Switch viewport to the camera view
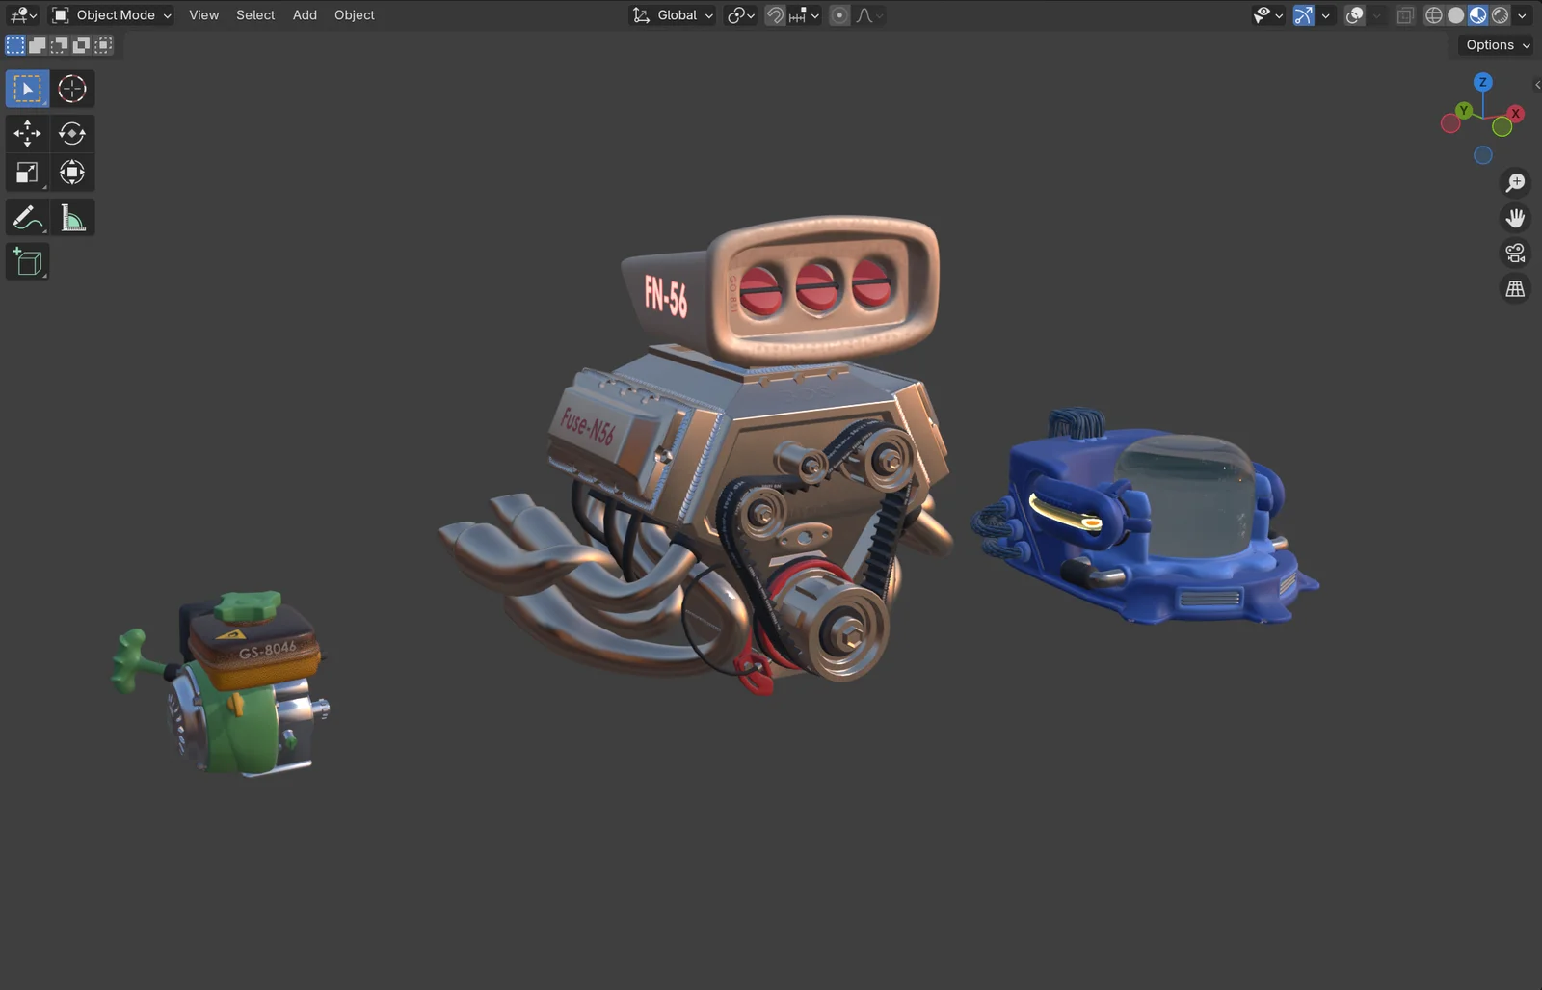This screenshot has height=990, width=1542. 1515,253
